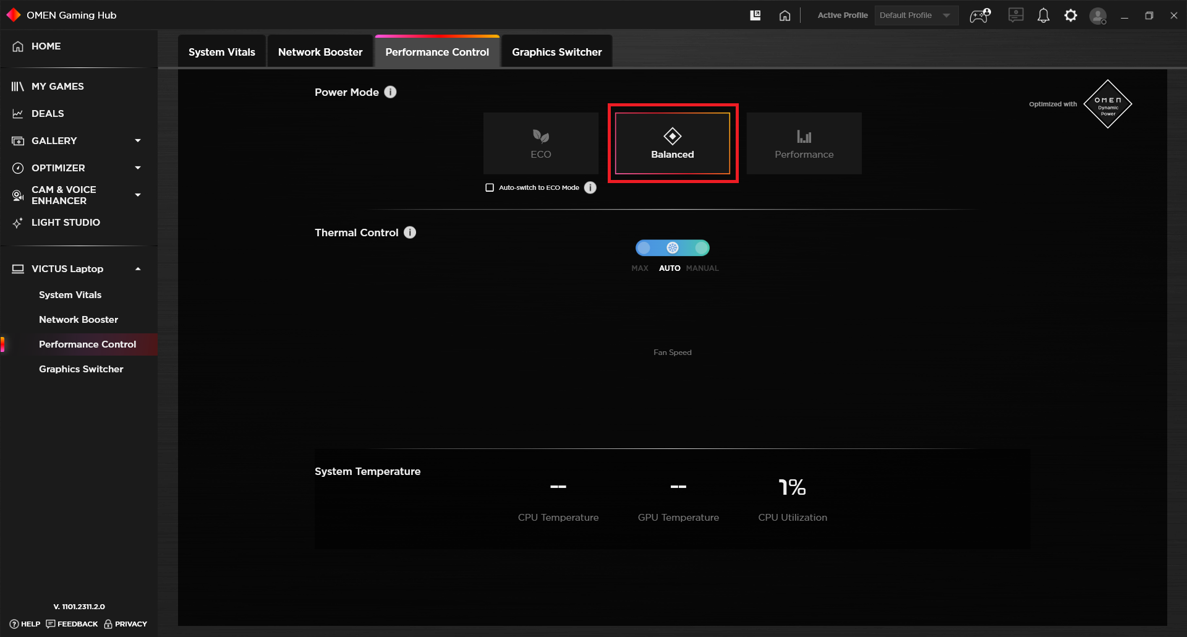Click the VICTUS Laptop icon
This screenshot has height=637, width=1187.
point(18,269)
